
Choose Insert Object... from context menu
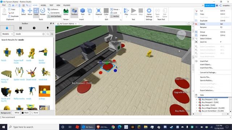(213, 65)
